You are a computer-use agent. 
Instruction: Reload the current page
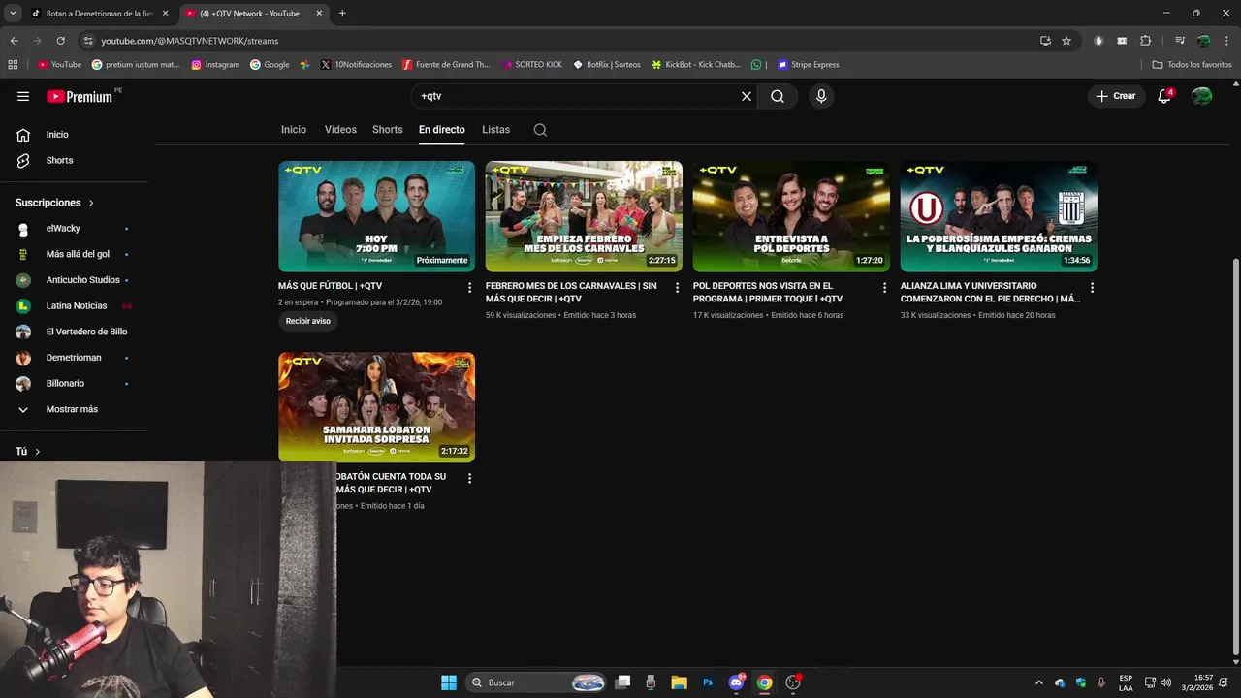click(x=60, y=41)
